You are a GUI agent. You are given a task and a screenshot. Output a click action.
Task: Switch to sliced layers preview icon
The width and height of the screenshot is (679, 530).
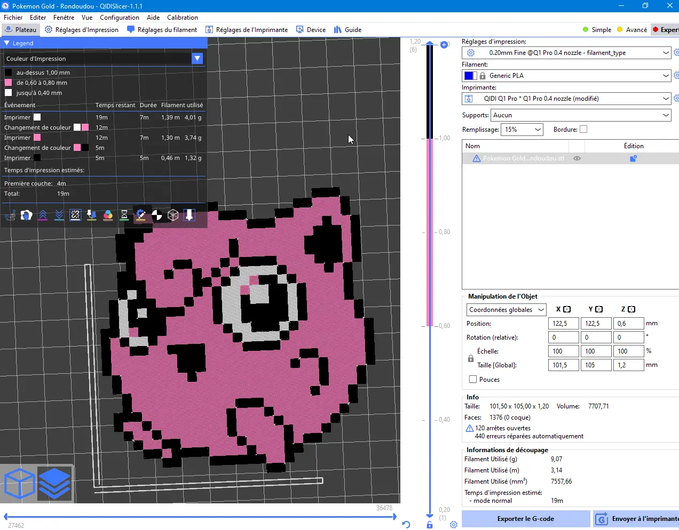54,484
